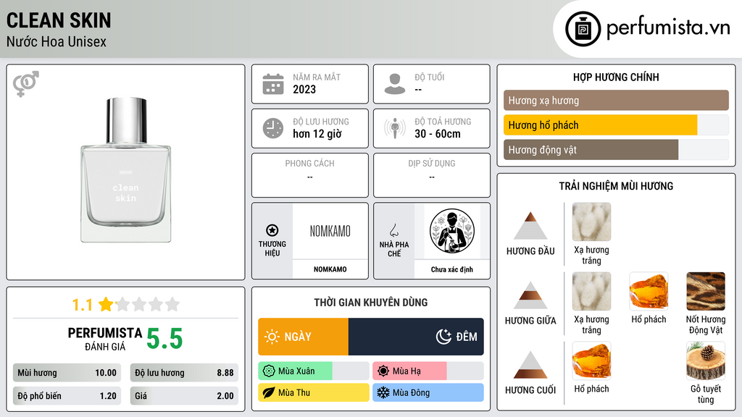Click the Hương xạ hương accord bar
The height and width of the screenshot is (417, 742).
pos(616,100)
